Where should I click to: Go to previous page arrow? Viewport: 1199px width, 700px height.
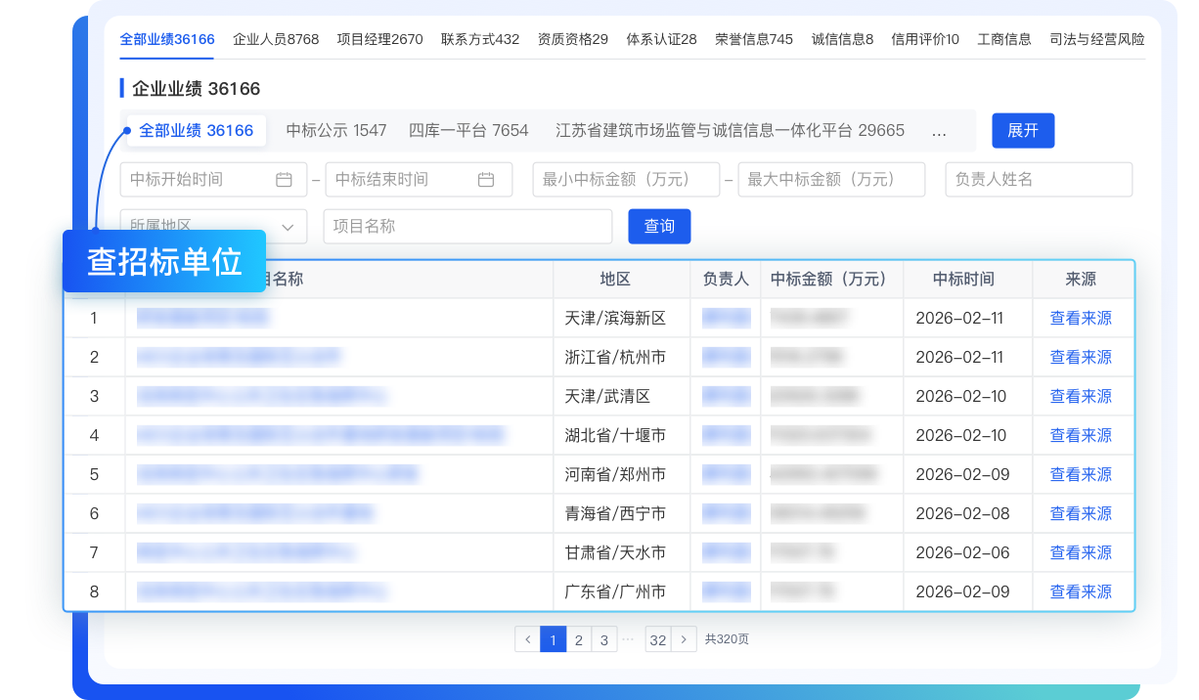[x=527, y=639]
